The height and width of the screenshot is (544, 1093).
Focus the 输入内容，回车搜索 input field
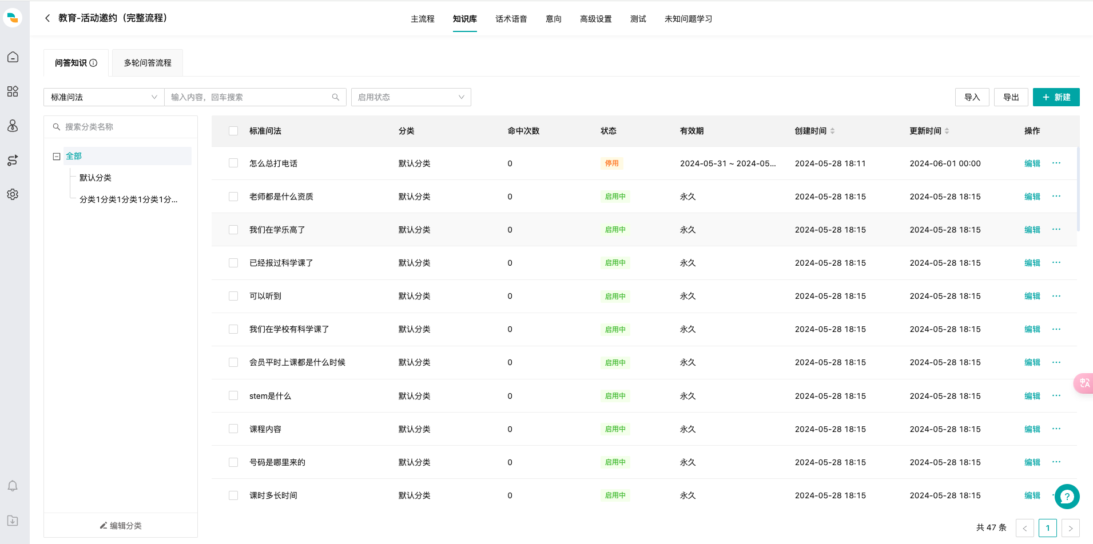coord(255,97)
